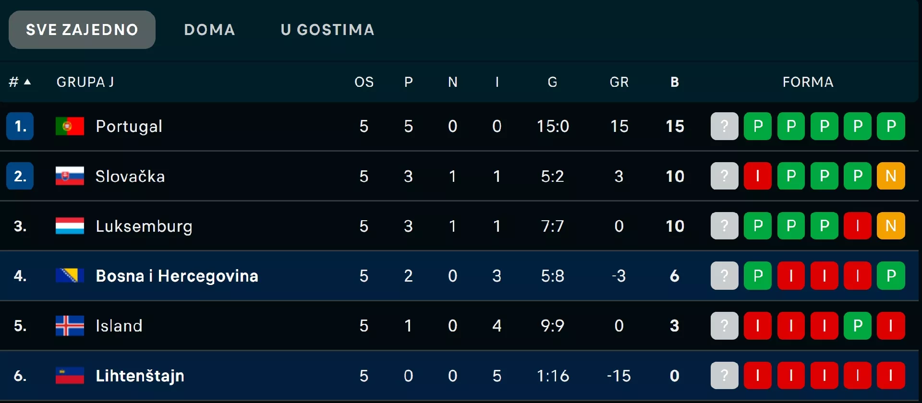Click the Lihtenštajn flag icon
The width and height of the screenshot is (922, 403).
(x=70, y=376)
